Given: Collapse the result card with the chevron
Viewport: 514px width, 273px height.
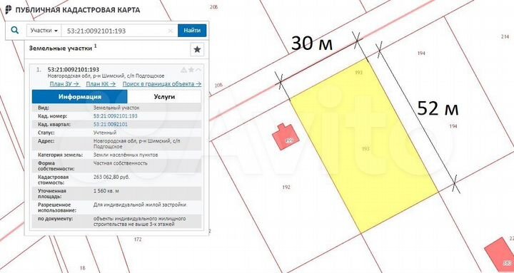Looking at the screenshot, I should 198,70.
